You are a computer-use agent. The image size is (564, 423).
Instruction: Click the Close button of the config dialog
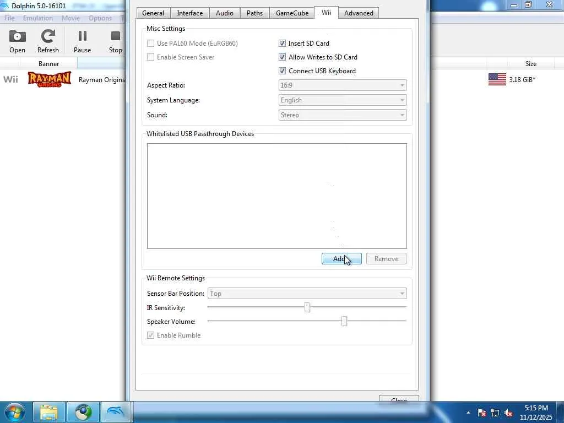399,399
